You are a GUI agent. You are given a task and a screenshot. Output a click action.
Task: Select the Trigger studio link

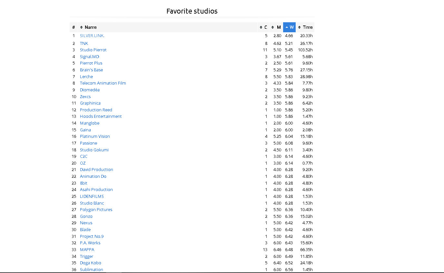(86, 257)
